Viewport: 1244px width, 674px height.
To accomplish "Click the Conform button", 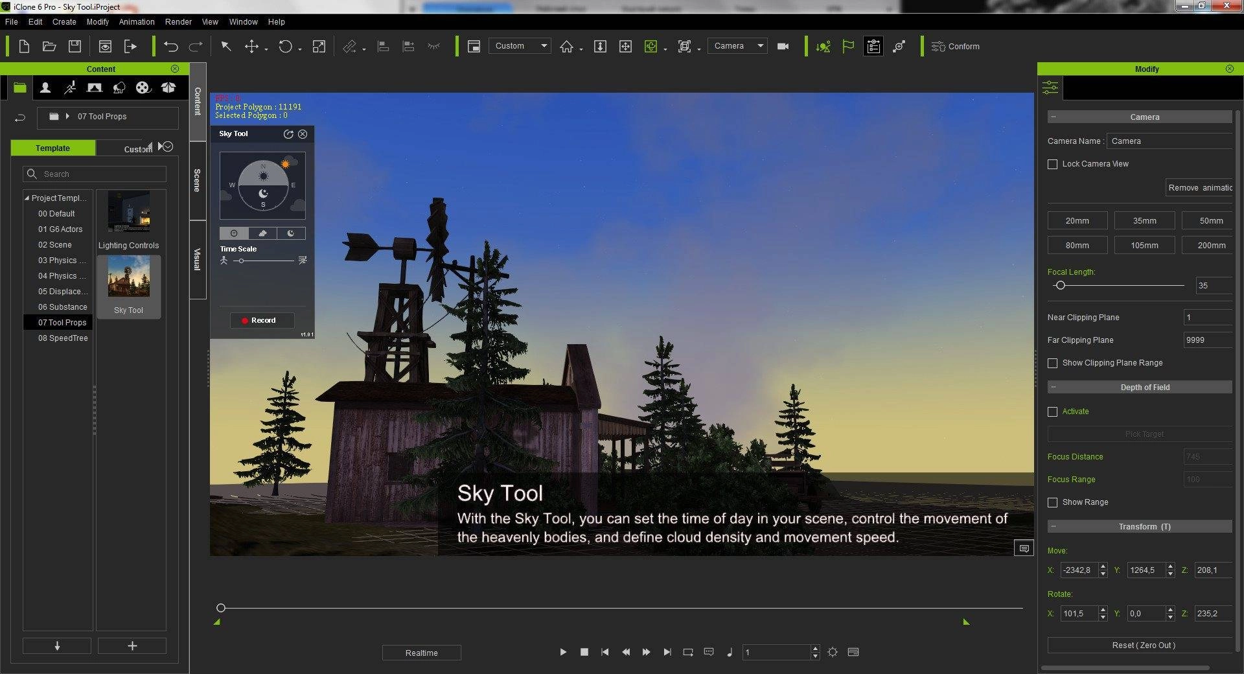I will point(955,47).
